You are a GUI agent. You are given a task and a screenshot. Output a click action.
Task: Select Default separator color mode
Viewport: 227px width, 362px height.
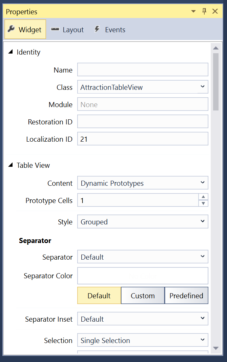tap(99, 295)
